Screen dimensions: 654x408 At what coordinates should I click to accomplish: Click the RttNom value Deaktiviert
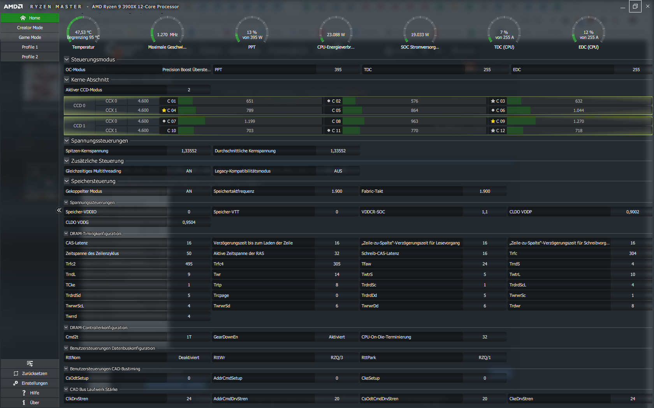189,357
